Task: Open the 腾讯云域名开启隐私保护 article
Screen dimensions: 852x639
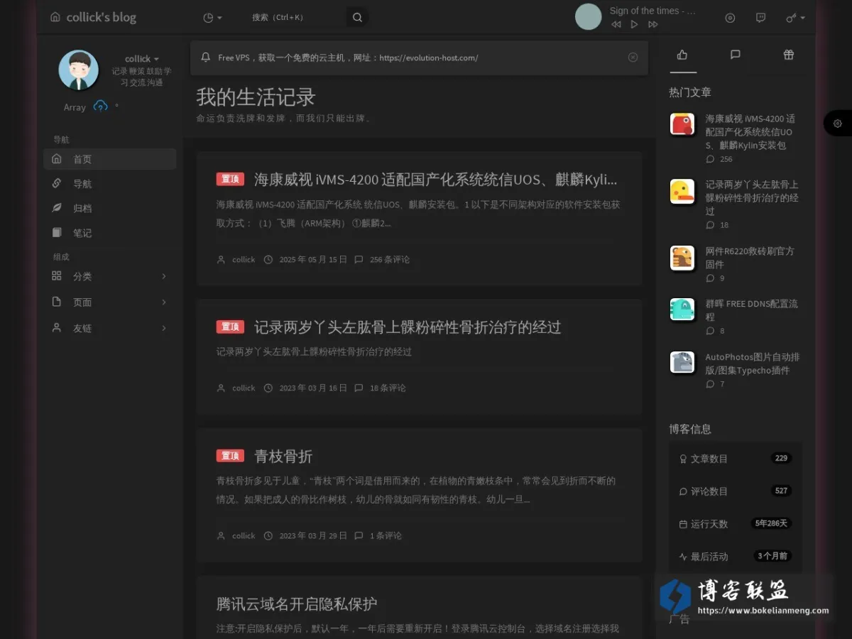Action: [x=297, y=603]
